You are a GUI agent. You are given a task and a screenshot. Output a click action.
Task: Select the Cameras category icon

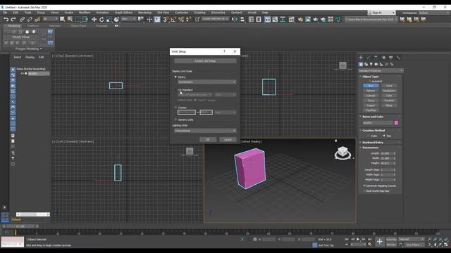click(x=376, y=64)
